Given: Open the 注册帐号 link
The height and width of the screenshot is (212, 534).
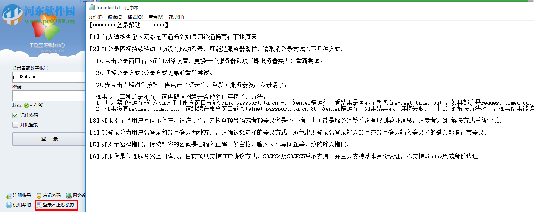Looking at the screenshot, I should (x=22, y=196).
